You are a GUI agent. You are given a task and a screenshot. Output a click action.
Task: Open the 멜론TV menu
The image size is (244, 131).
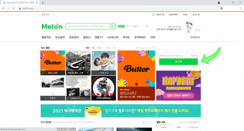click(99, 37)
